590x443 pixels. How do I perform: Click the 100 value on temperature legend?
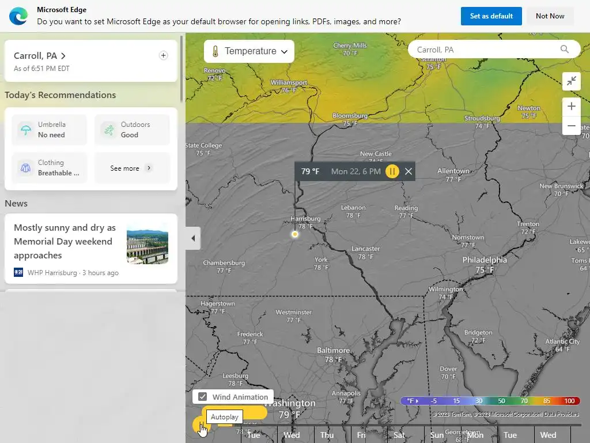(569, 401)
